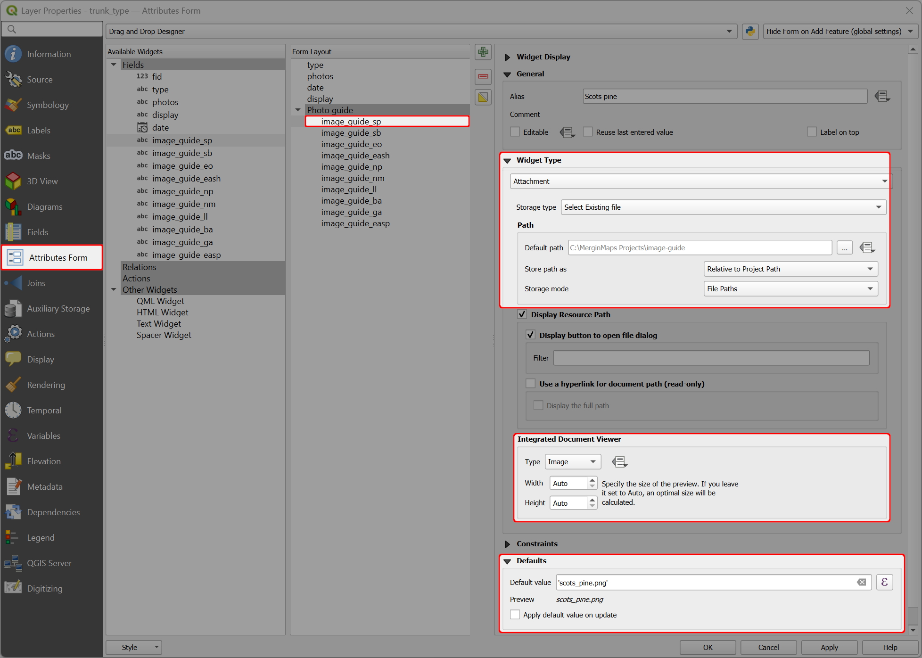Change Store path as dropdown
922x658 pixels.
790,269
